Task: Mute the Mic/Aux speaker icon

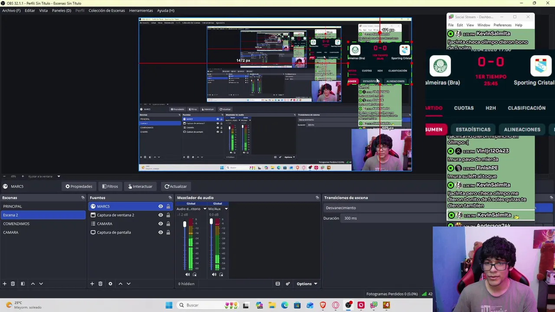Action: (x=214, y=274)
